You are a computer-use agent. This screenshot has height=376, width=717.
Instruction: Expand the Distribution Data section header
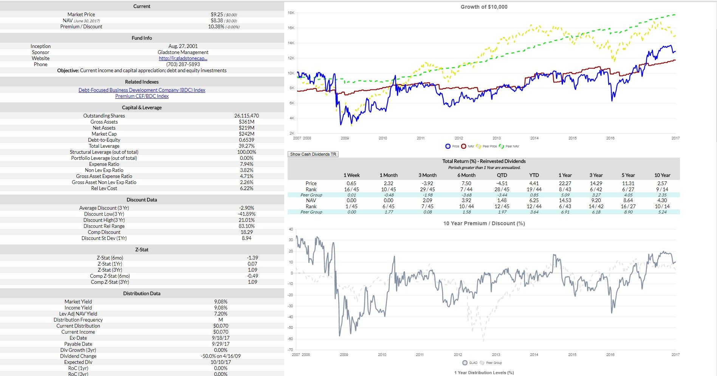pyautogui.click(x=142, y=293)
